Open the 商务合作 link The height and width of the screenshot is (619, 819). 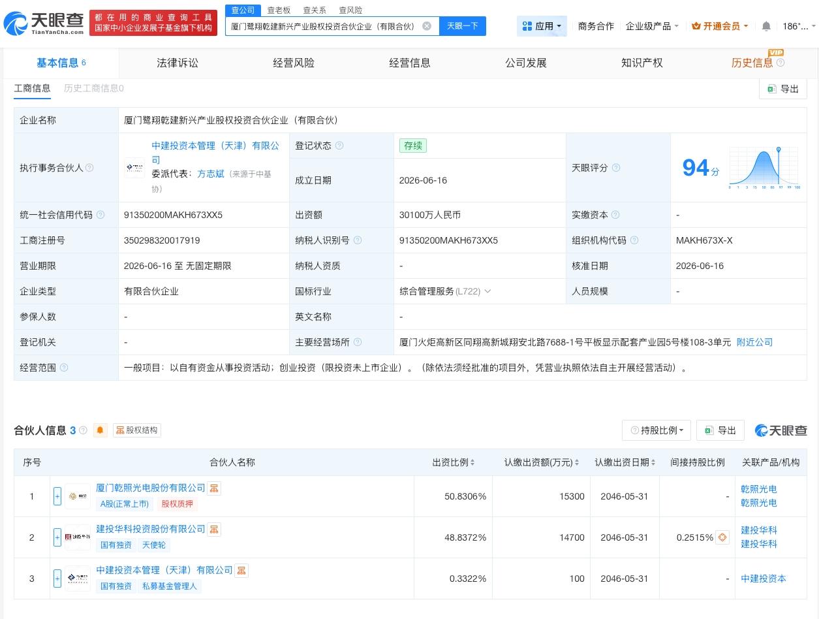(x=596, y=26)
